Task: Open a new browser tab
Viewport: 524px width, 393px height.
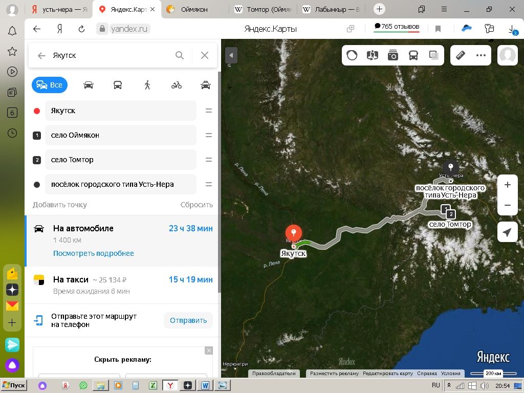Action: [379, 9]
